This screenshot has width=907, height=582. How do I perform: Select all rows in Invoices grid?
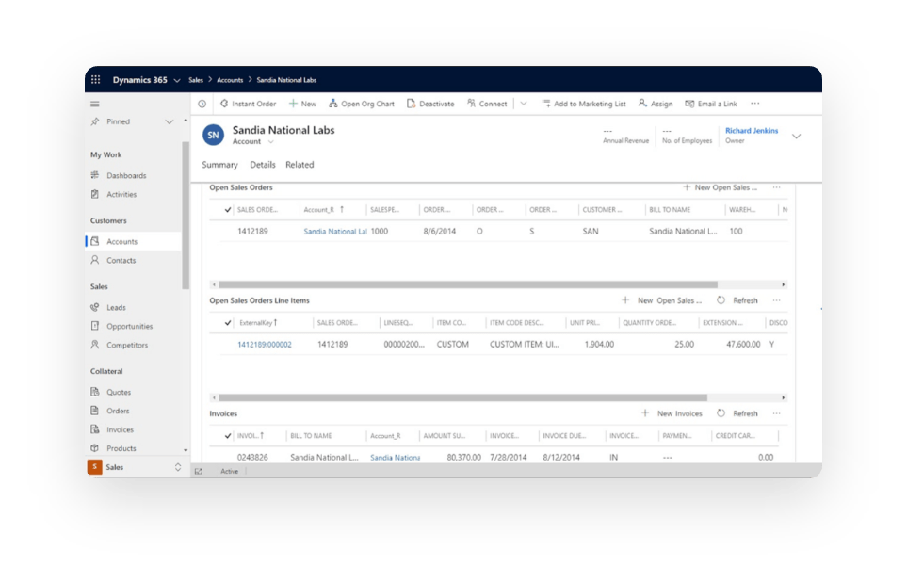(227, 436)
